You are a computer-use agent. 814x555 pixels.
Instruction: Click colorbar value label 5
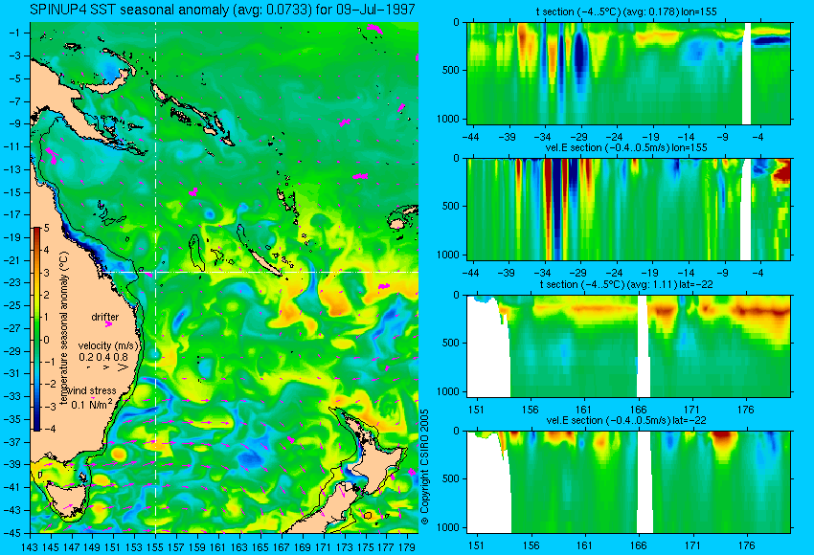coord(47,228)
